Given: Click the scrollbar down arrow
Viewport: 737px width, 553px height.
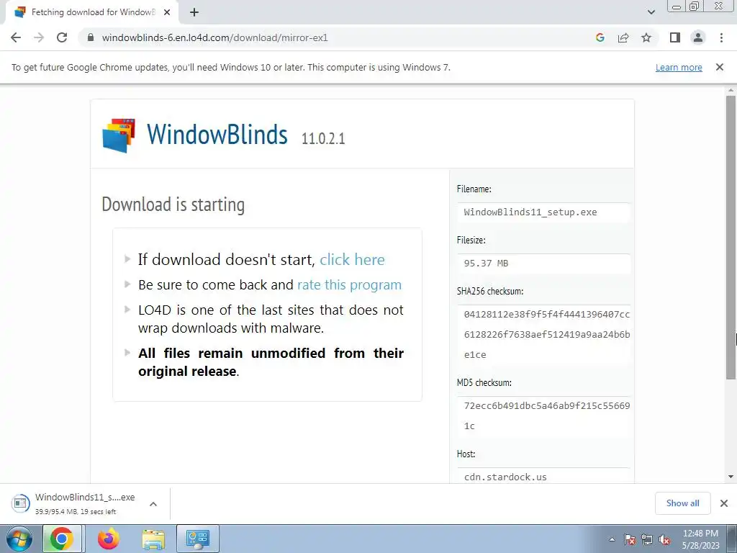Looking at the screenshot, I should (731, 477).
